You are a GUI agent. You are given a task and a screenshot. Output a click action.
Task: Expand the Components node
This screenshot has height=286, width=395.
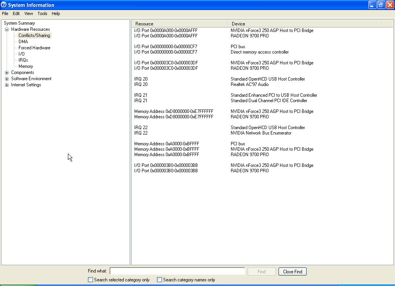pyautogui.click(x=7, y=72)
